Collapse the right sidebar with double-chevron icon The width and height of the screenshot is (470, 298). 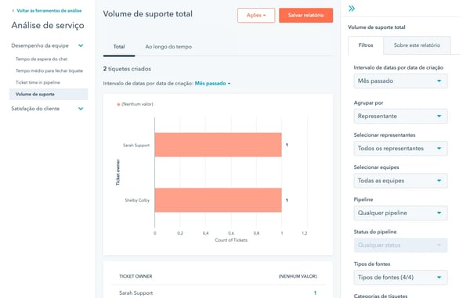click(x=352, y=9)
